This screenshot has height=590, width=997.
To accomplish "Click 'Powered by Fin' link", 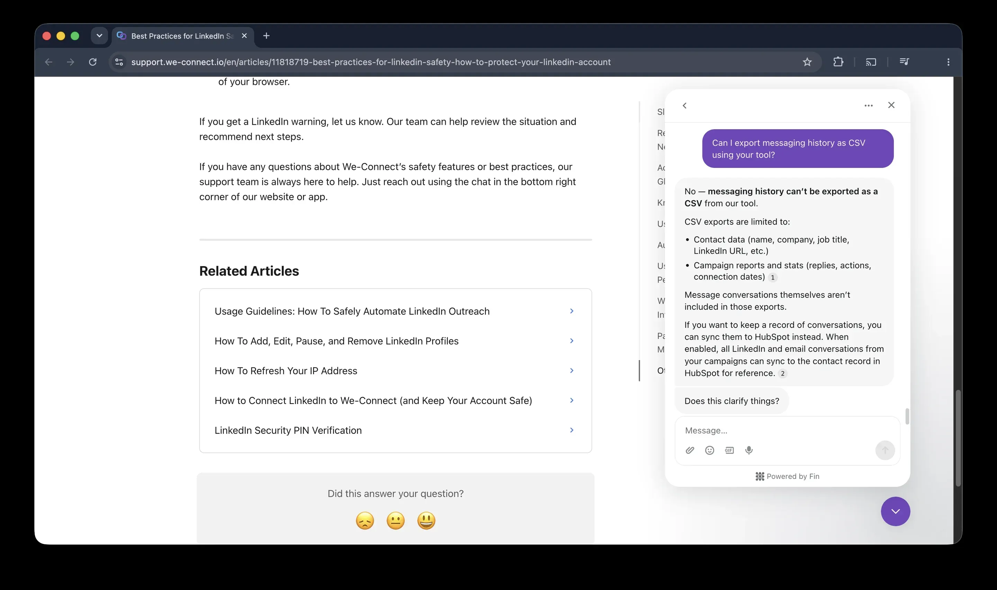I will [x=787, y=476].
